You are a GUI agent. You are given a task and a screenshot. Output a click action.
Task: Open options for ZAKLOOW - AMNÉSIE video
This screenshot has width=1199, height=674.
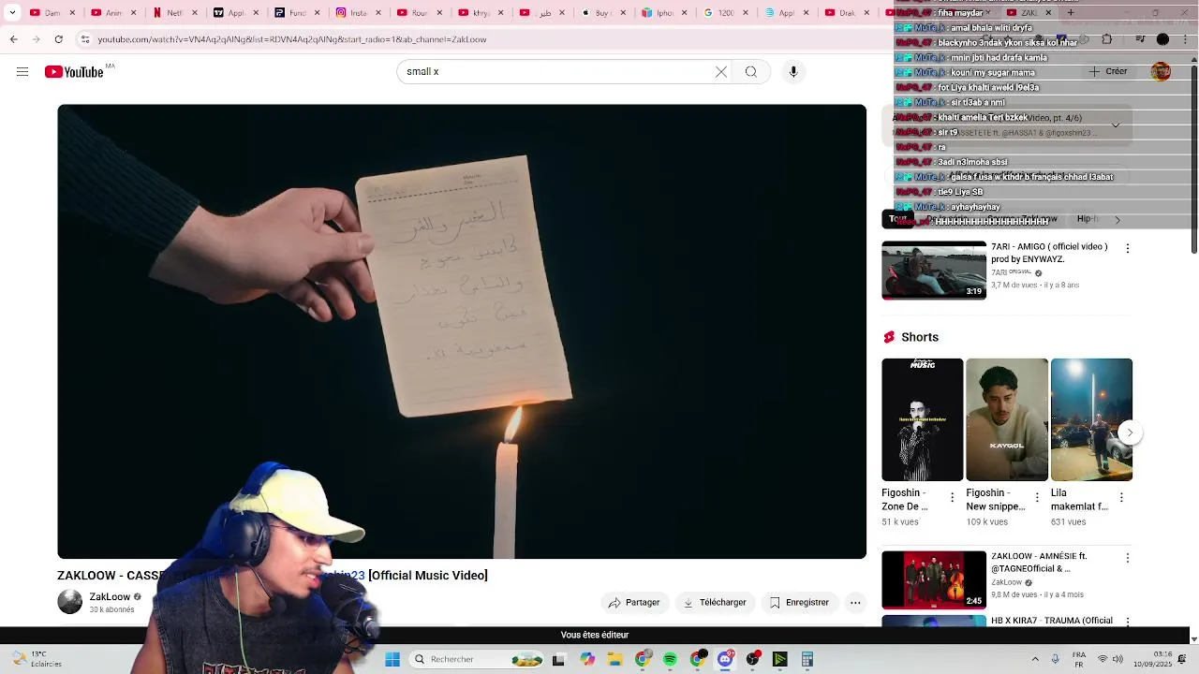[x=1127, y=558]
